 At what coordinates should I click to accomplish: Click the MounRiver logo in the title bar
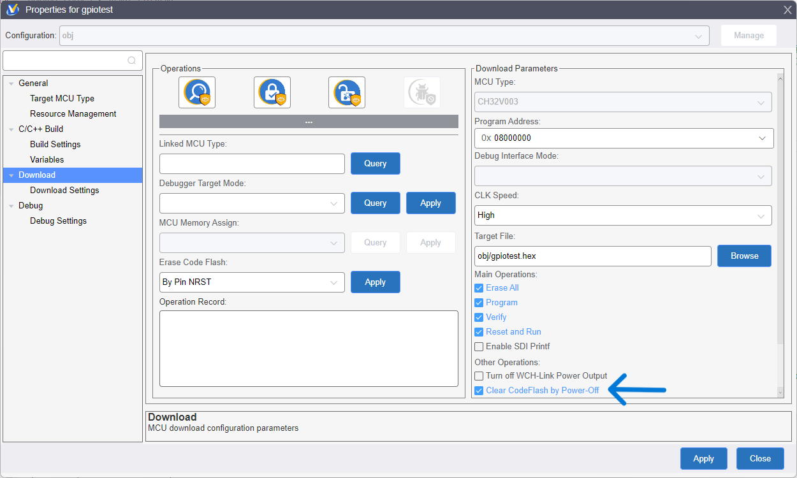pyautogui.click(x=12, y=10)
